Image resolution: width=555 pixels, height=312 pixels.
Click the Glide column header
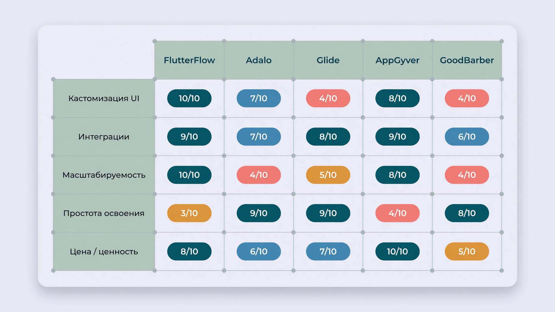tap(328, 60)
